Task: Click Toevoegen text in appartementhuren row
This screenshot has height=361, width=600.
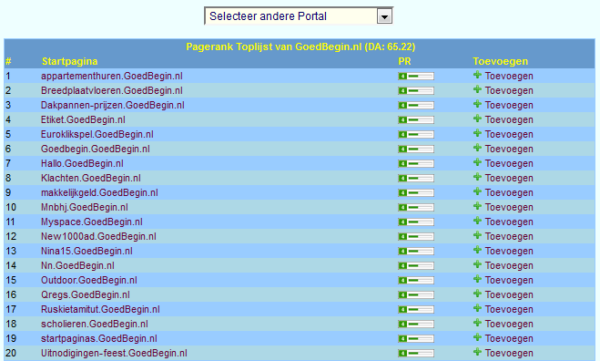Action: click(509, 76)
